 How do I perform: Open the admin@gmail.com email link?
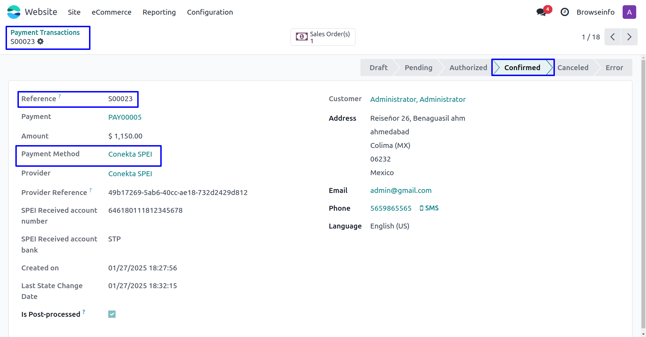[401, 190]
